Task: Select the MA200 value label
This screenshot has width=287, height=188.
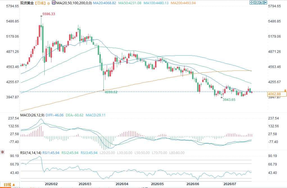Action: pos(183,3)
